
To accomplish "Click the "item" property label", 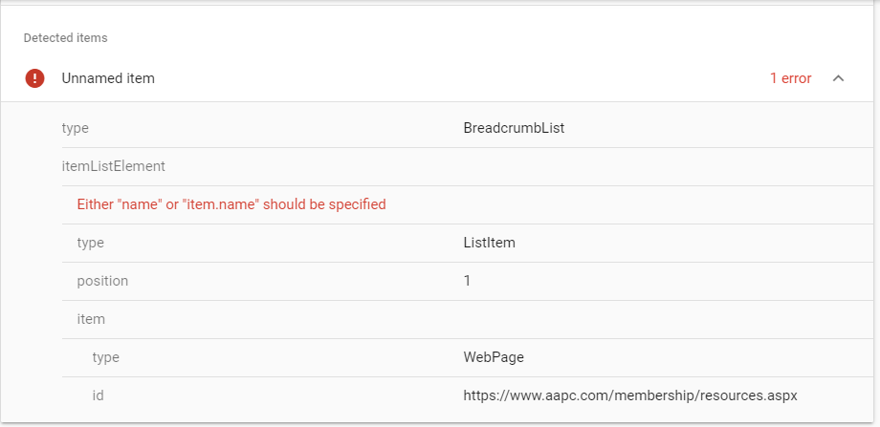I will pos(91,319).
